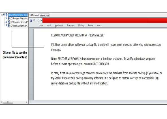Toggle checkbox for C:\Program Files\Micro file

click(x=7, y=18)
